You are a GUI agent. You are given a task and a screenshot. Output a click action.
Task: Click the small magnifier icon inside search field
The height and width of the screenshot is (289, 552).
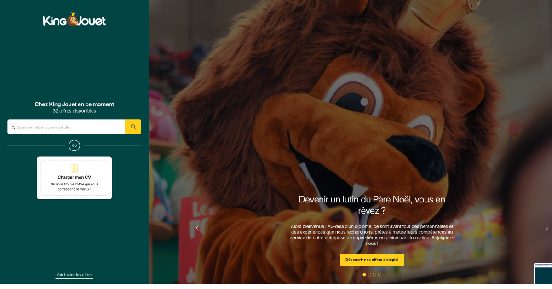(13, 127)
